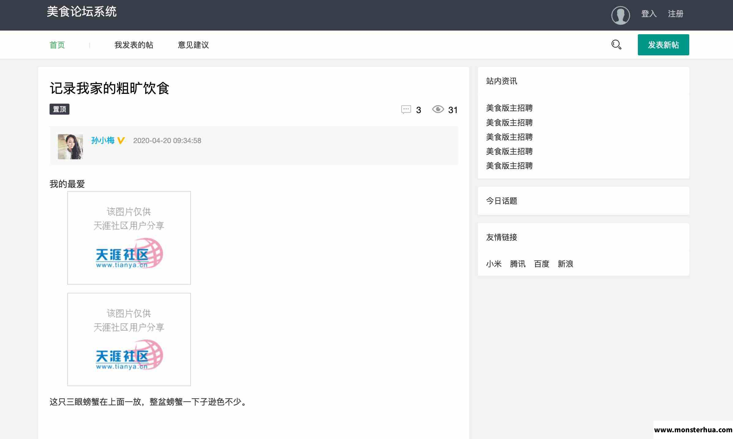Image resolution: width=733 pixels, height=439 pixels.
Task: Click the text 我的最爱
Action: (67, 184)
